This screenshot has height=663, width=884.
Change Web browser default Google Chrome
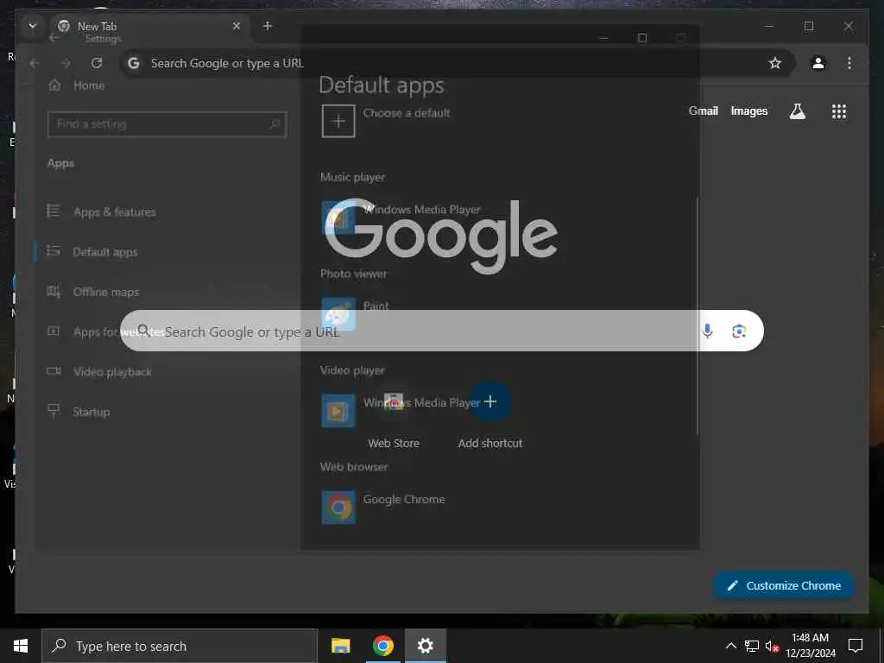pos(383,507)
